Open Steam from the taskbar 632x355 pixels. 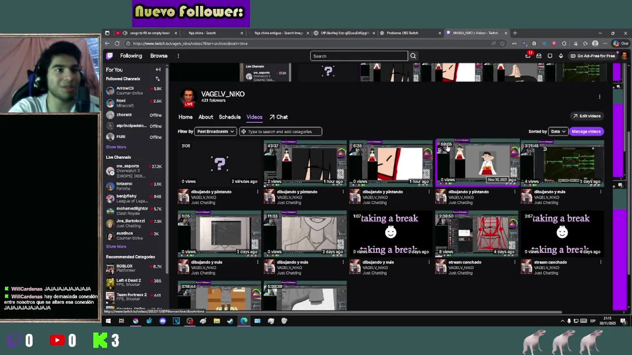pyautogui.click(x=230, y=321)
